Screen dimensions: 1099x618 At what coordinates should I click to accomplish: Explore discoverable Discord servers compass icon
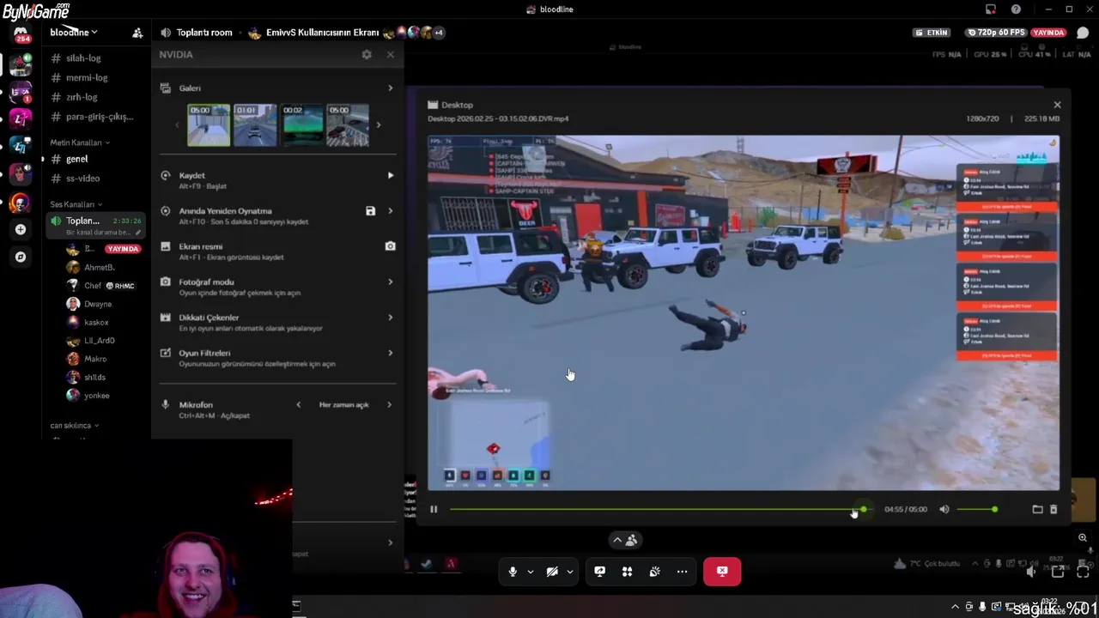[x=21, y=257]
